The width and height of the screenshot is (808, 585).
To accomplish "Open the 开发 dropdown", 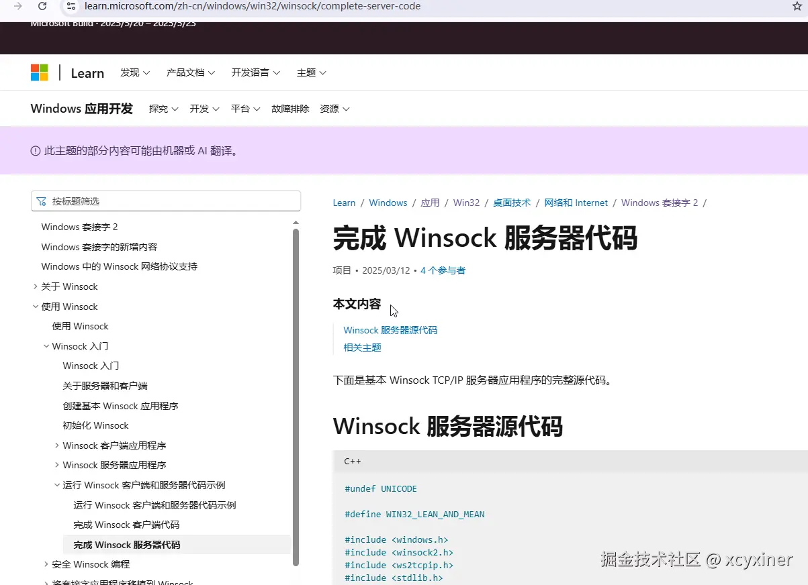I will 205,109.
